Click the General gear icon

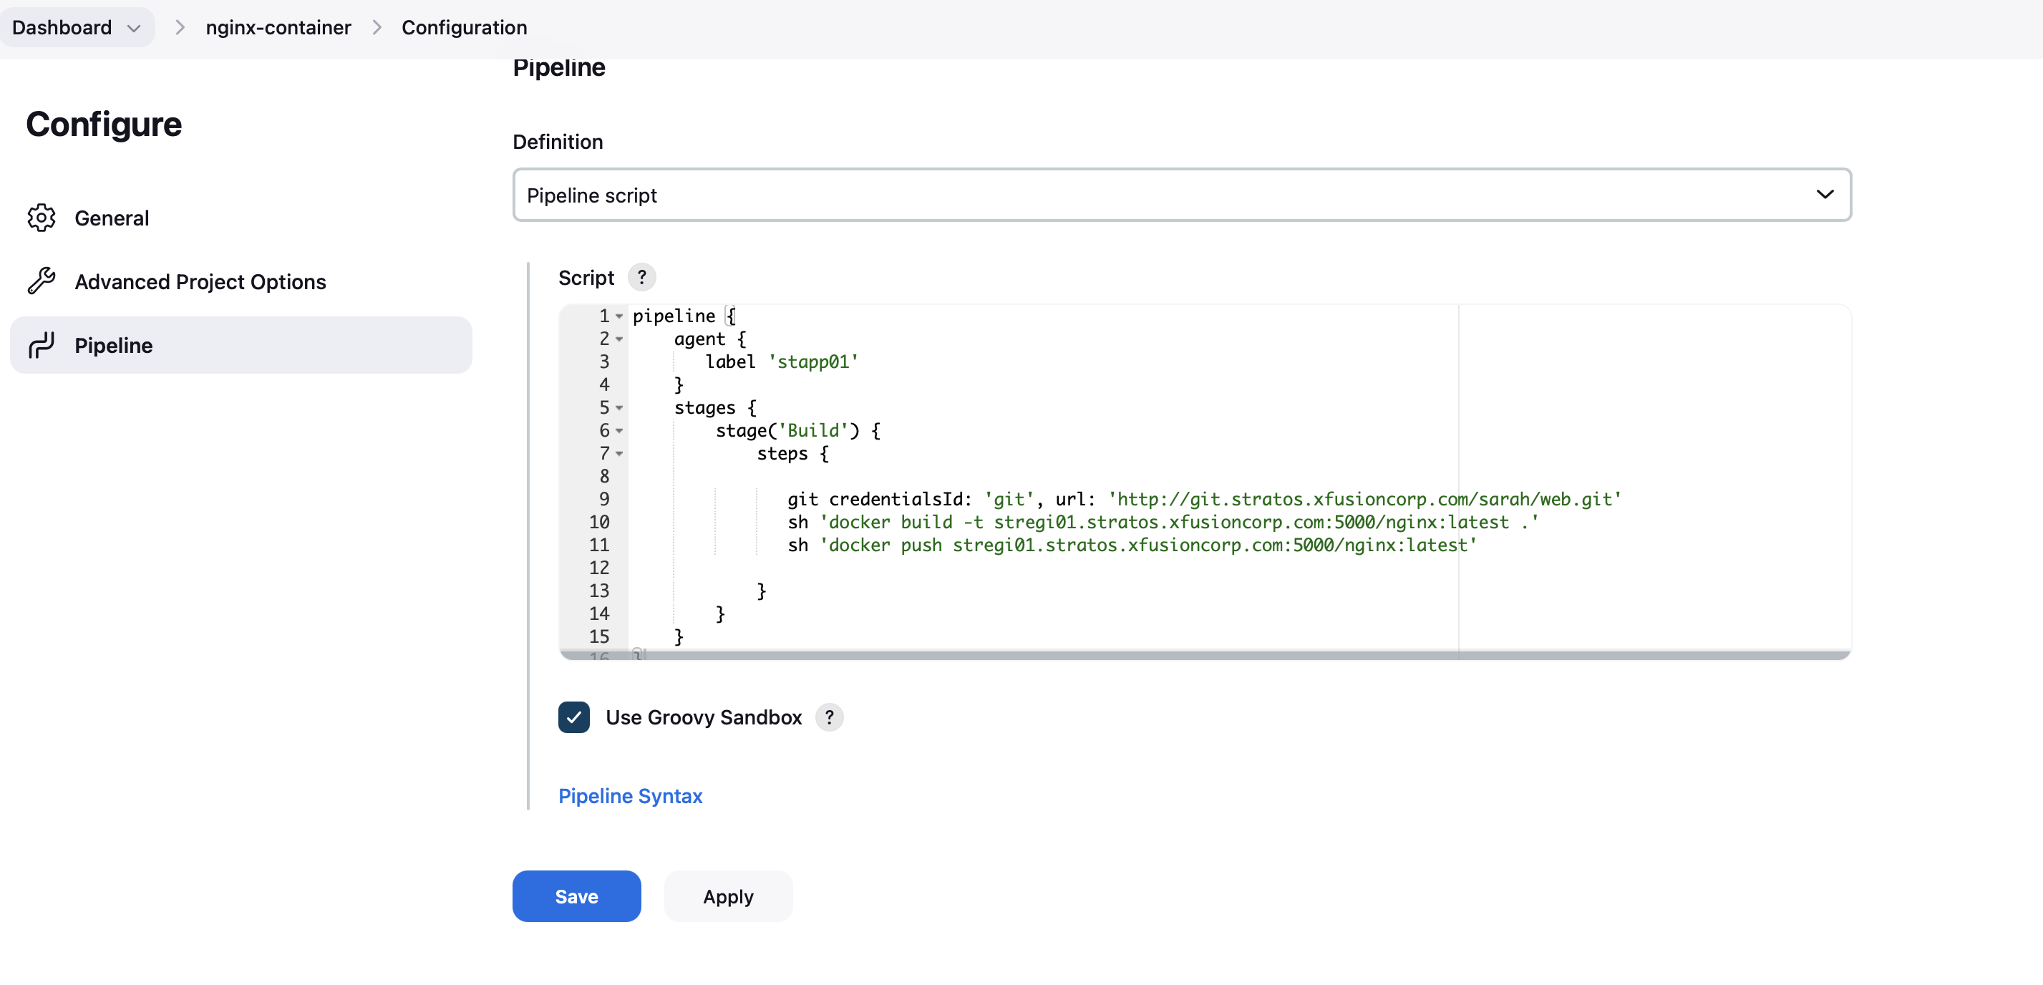coord(42,218)
